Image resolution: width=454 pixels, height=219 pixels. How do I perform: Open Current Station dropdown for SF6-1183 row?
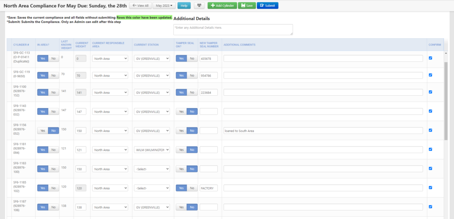pyautogui.click(x=151, y=169)
